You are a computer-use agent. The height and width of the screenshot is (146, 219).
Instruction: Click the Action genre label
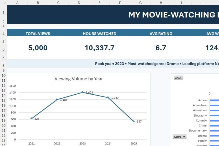(202, 100)
